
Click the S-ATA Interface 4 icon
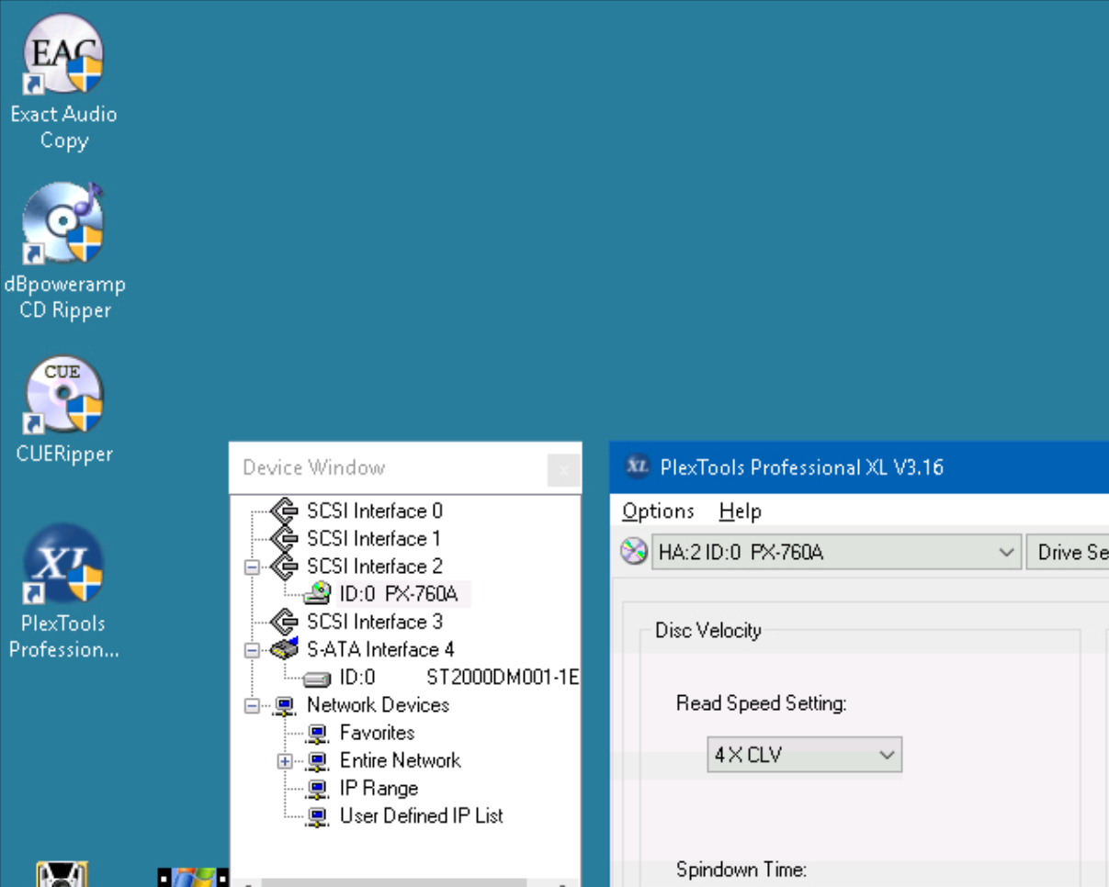pyautogui.click(x=286, y=649)
